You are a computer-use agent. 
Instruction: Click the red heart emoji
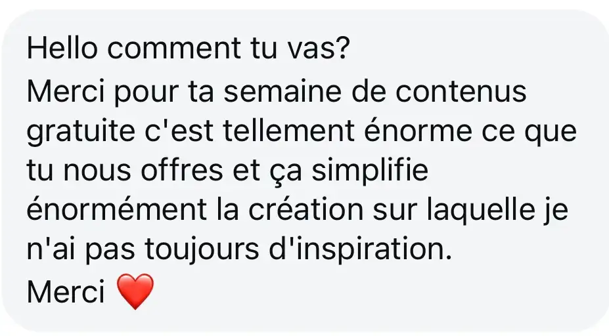point(135,291)
